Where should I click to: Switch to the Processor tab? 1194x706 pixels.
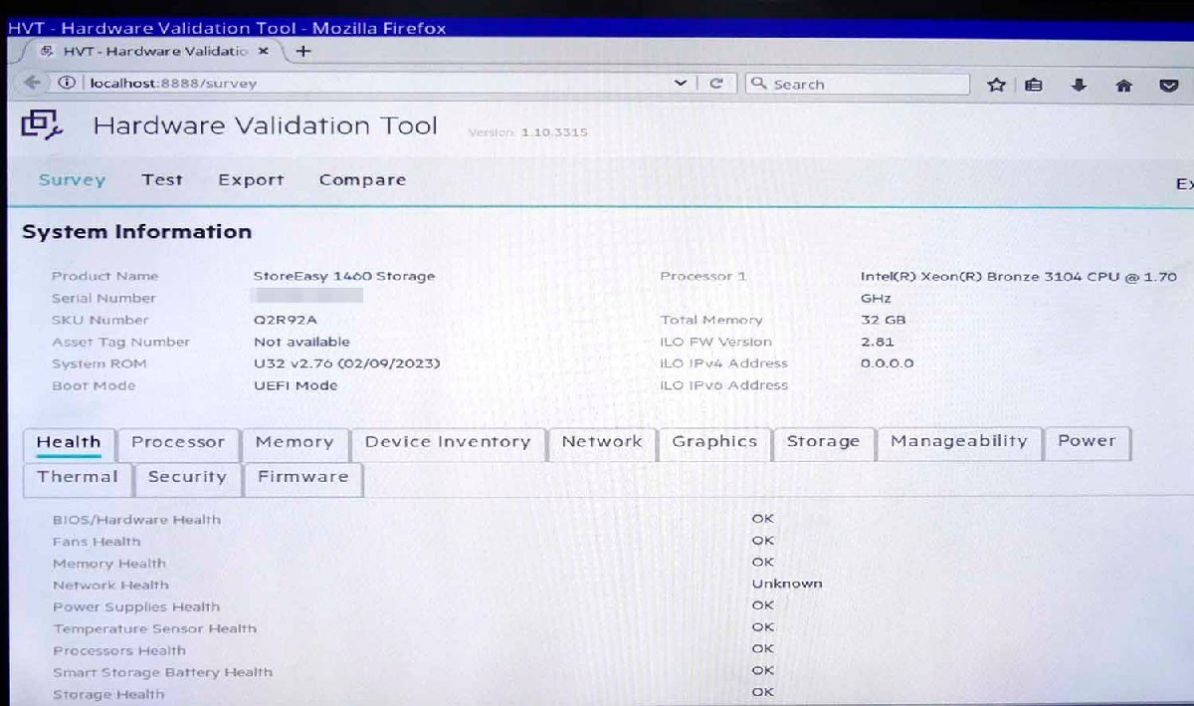tap(178, 443)
